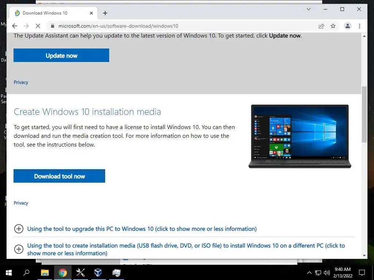The width and height of the screenshot is (374, 280).
Task: Open Privacy link under Update now
Action: point(21,82)
